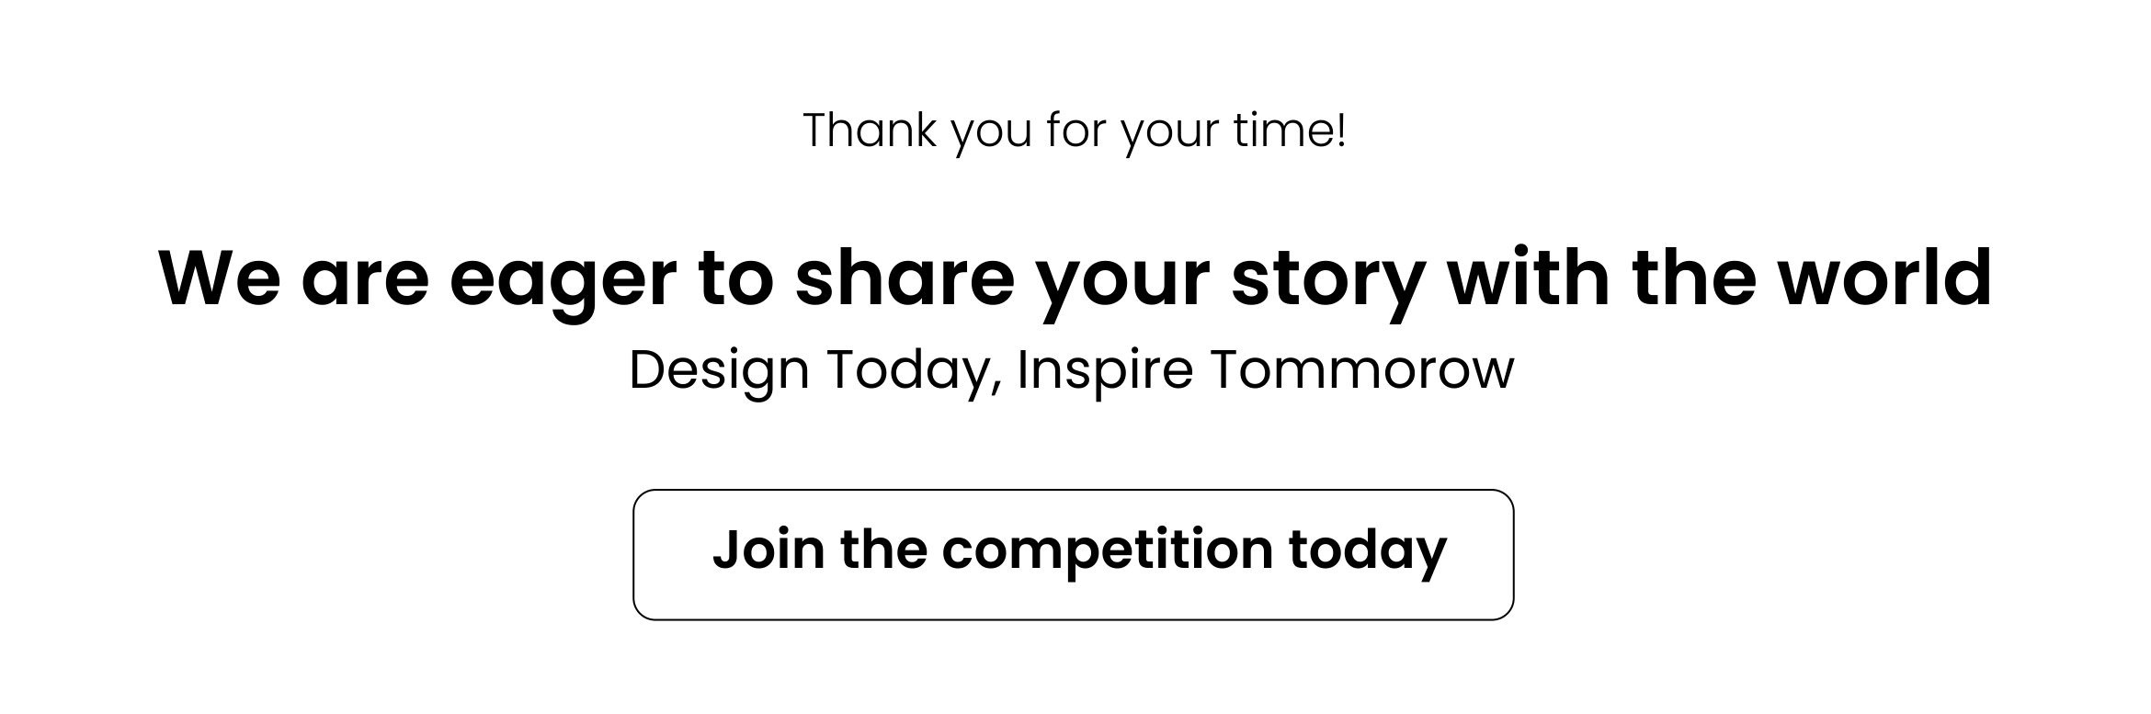Click the word 'the' before 'world'
Image resolution: width=2151 pixels, height=714 pixels.
[x=1695, y=276]
